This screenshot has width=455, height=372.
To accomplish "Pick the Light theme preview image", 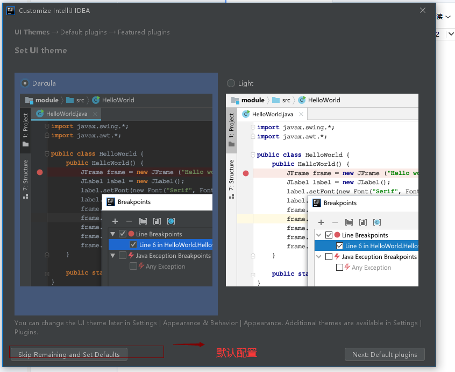I will tap(322, 190).
